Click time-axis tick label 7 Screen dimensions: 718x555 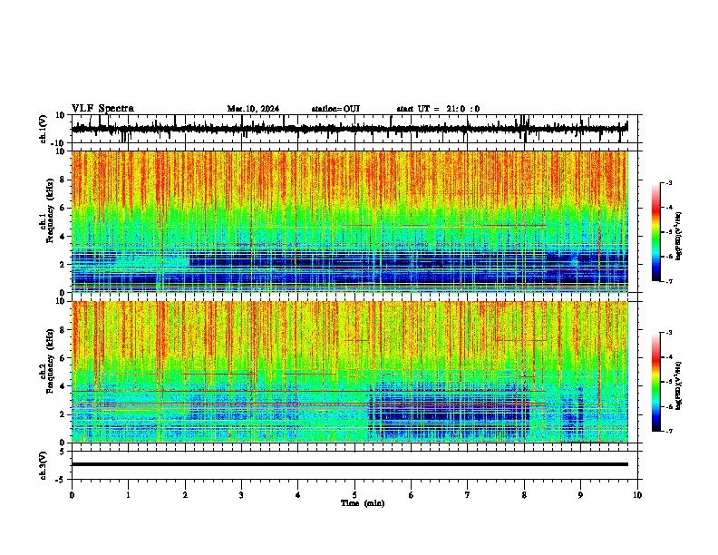point(468,495)
